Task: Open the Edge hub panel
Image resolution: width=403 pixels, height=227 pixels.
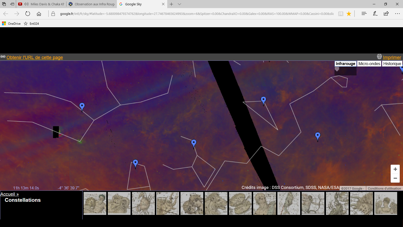Action: click(x=364, y=14)
